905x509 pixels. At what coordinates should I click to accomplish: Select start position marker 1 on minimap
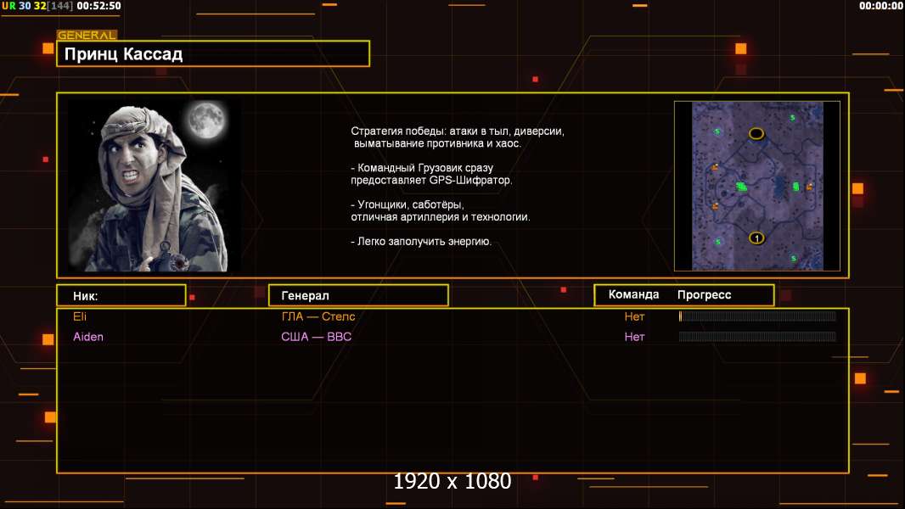[756, 238]
